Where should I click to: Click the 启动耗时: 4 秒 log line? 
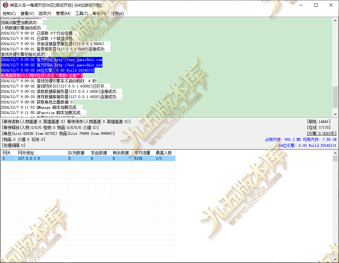[49, 81]
